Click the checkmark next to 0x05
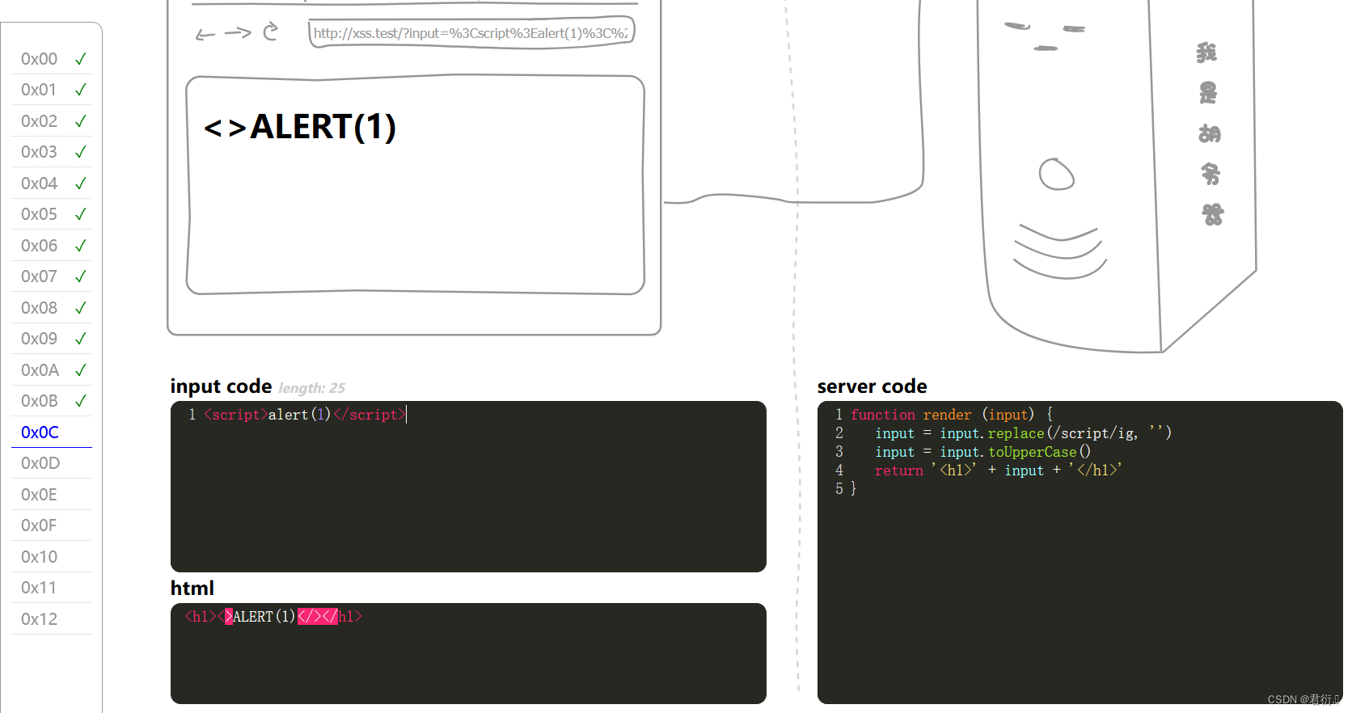 point(81,214)
